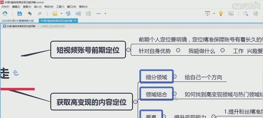Select the 领域结合 topic box
263x118 pixels.
coord(156,94)
